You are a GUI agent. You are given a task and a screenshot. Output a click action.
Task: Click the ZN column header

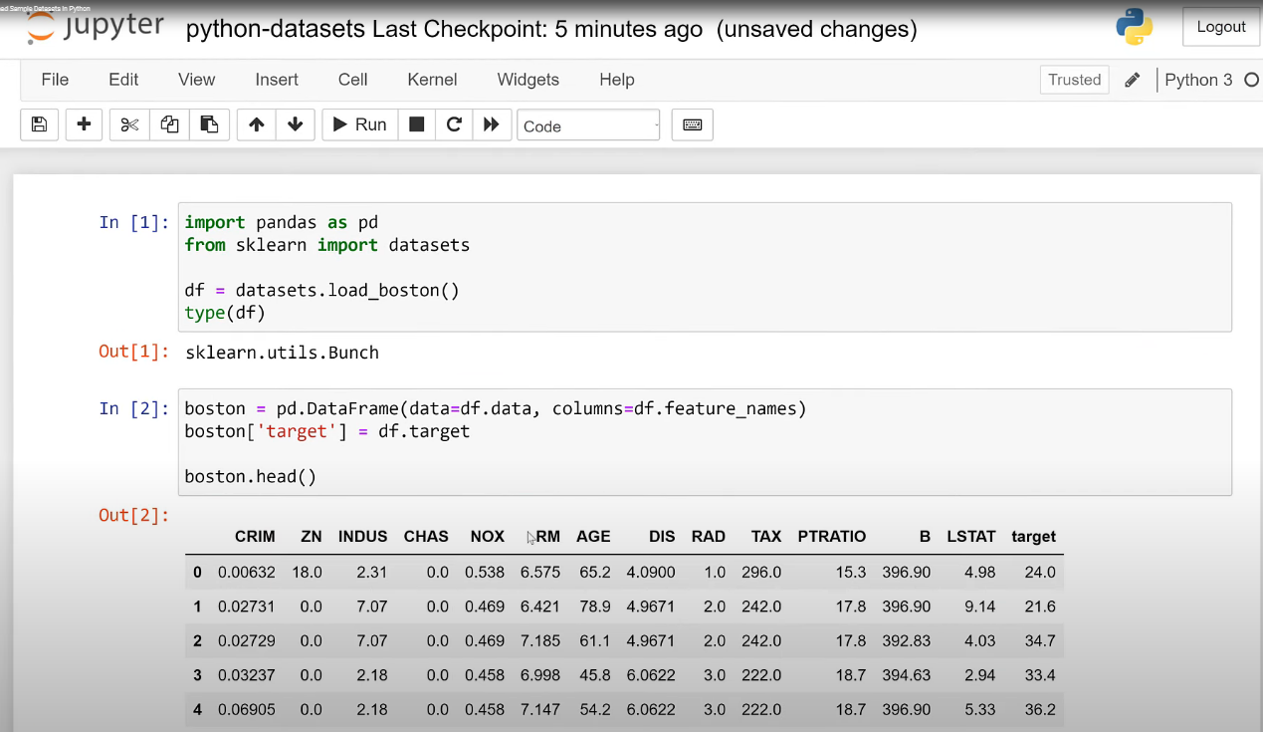pos(312,536)
